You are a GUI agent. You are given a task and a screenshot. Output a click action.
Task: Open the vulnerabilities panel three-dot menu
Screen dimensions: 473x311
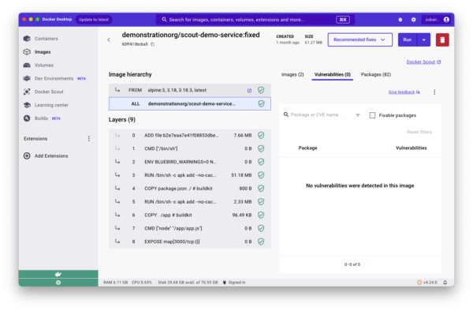click(434, 92)
